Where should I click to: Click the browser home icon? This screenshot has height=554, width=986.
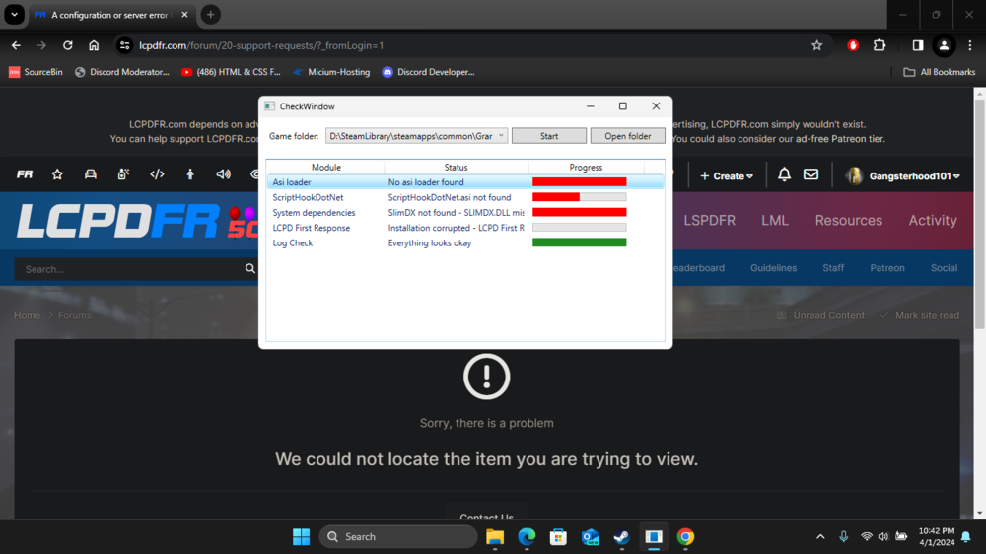tap(94, 45)
